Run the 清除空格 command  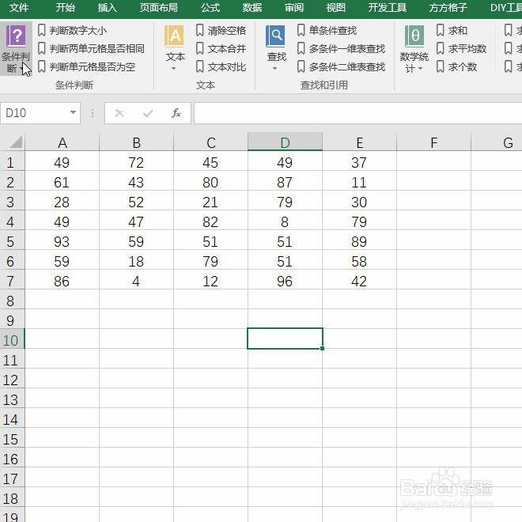(227, 31)
